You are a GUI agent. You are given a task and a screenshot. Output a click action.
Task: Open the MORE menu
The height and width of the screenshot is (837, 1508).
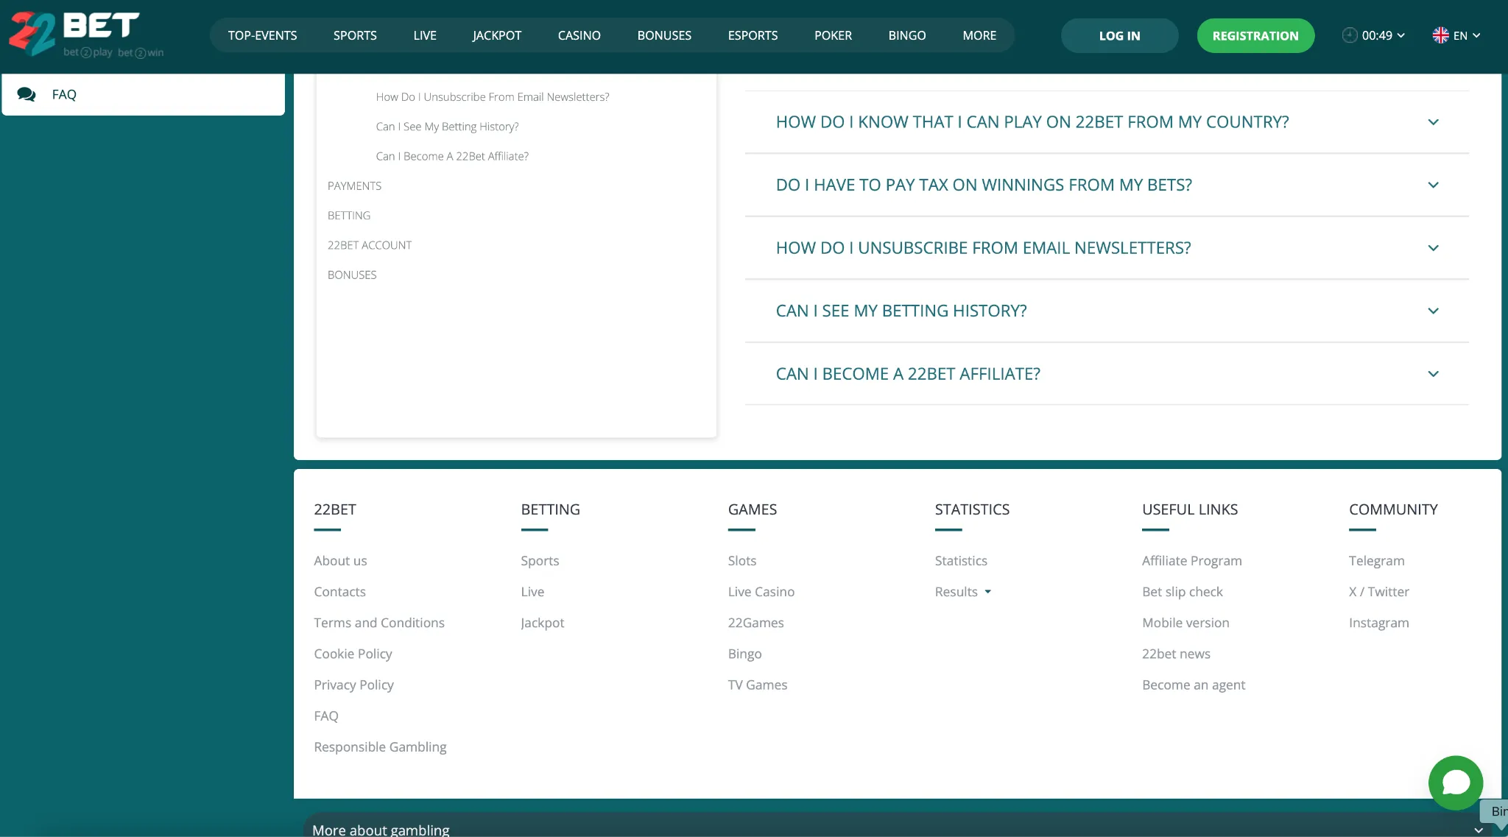coord(979,35)
